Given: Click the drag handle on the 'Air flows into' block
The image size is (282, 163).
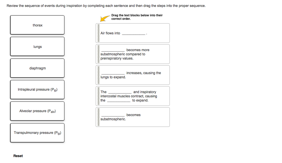Looking at the screenshot, I should click(x=99, y=33).
